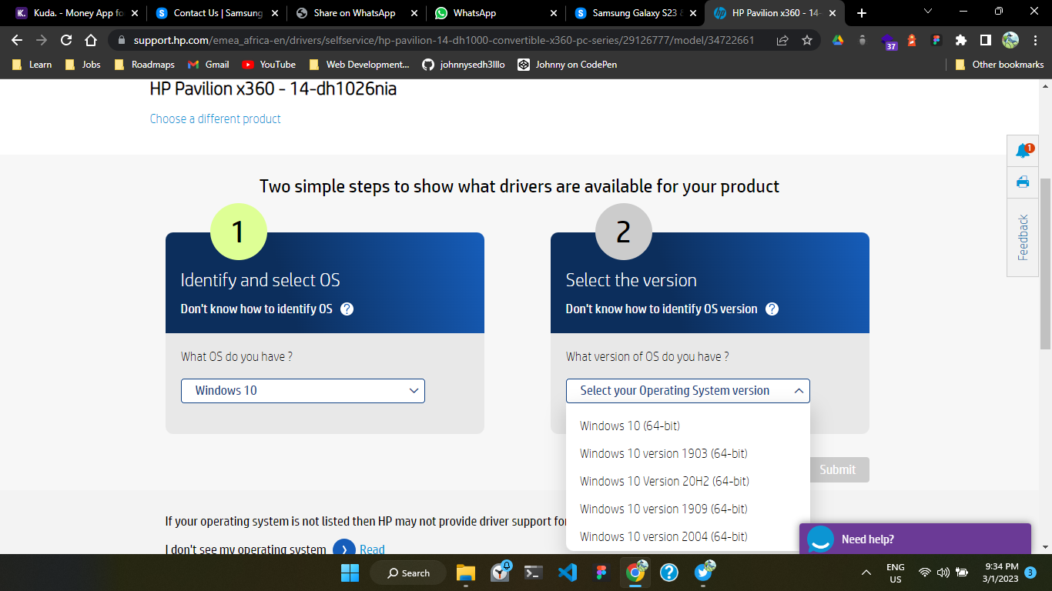
Task: Share this page from the address bar
Action: tap(782, 40)
